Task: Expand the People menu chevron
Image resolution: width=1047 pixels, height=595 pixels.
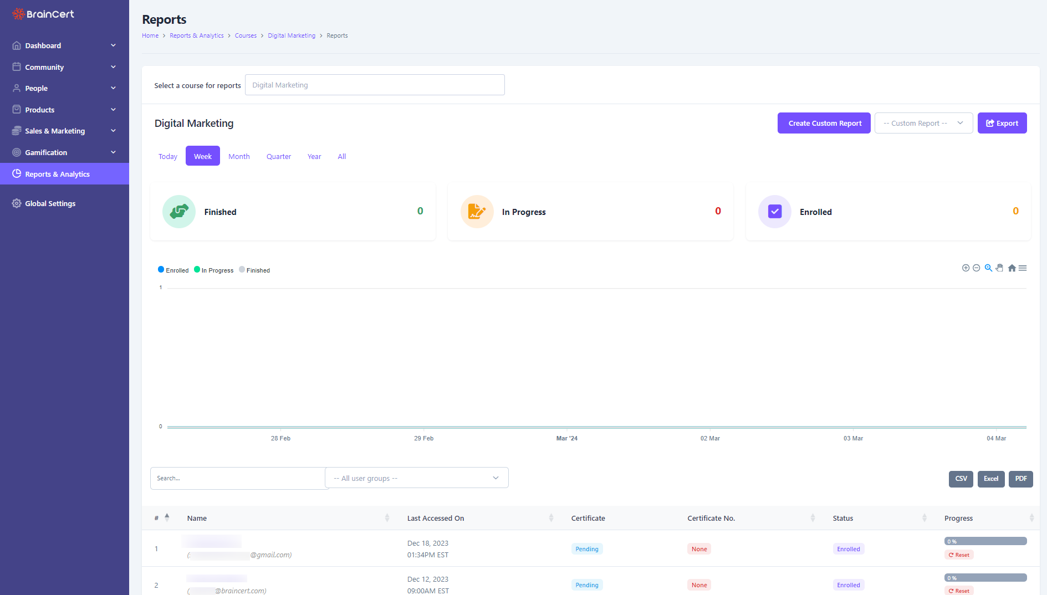Action: [113, 88]
